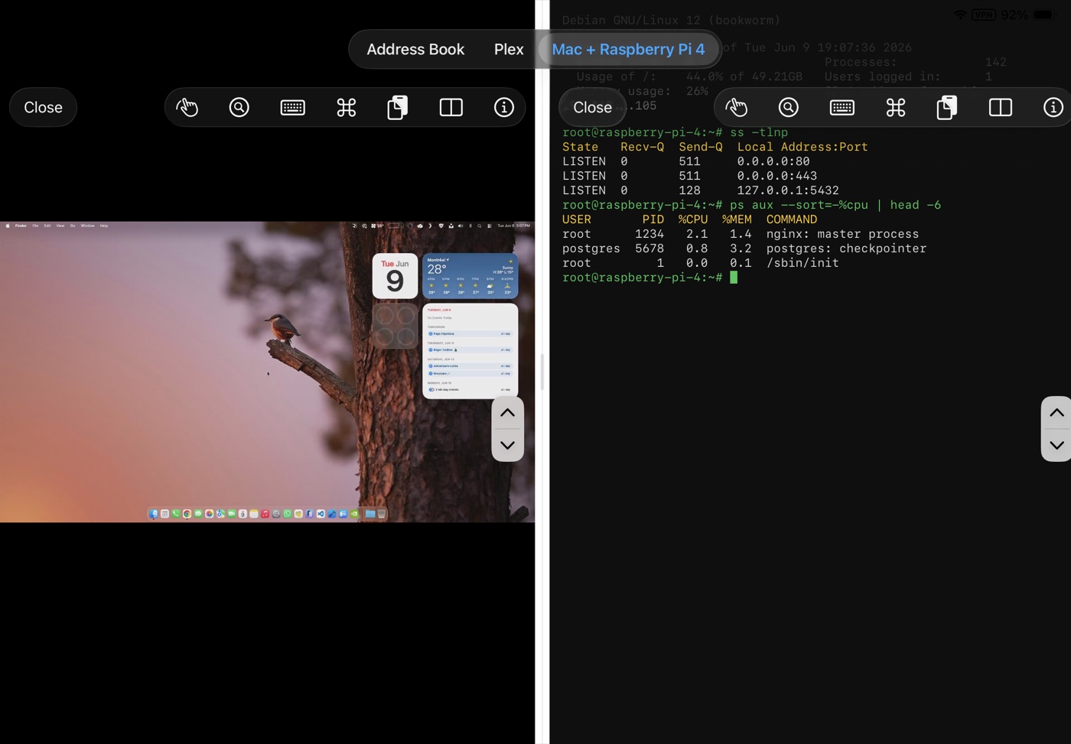Tap touch-mode hand icon in left toolbar
This screenshot has height=744, width=1071.
(x=187, y=107)
